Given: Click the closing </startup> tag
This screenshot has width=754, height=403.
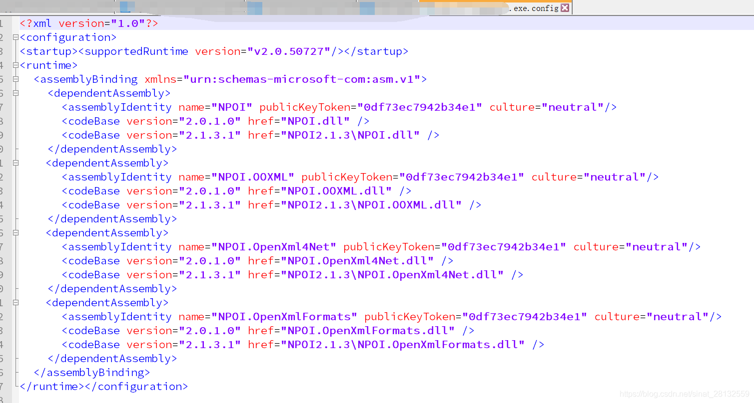Looking at the screenshot, I should 376,51.
